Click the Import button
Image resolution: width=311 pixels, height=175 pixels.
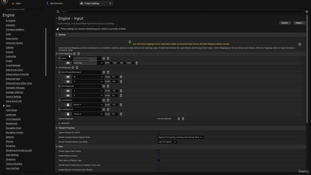(299, 23)
